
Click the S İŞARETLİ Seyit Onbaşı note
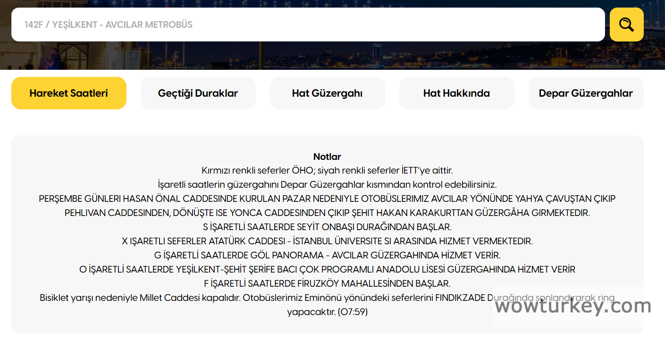click(x=327, y=227)
